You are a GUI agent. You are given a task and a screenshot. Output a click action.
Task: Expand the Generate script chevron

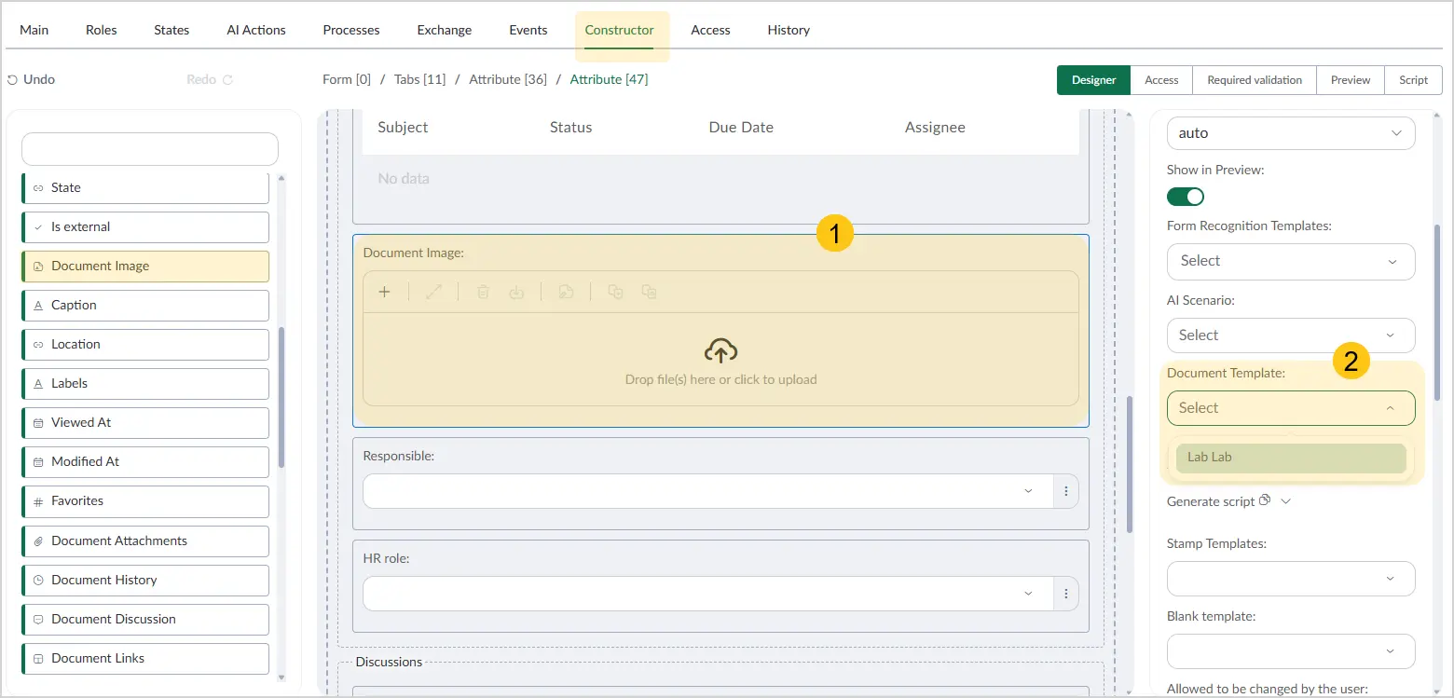pos(1286,501)
